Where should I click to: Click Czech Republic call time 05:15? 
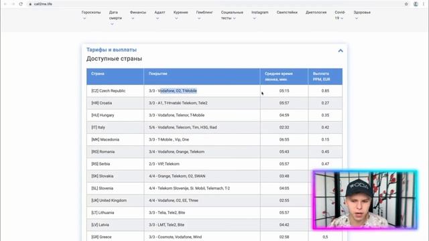click(x=284, y=91)
